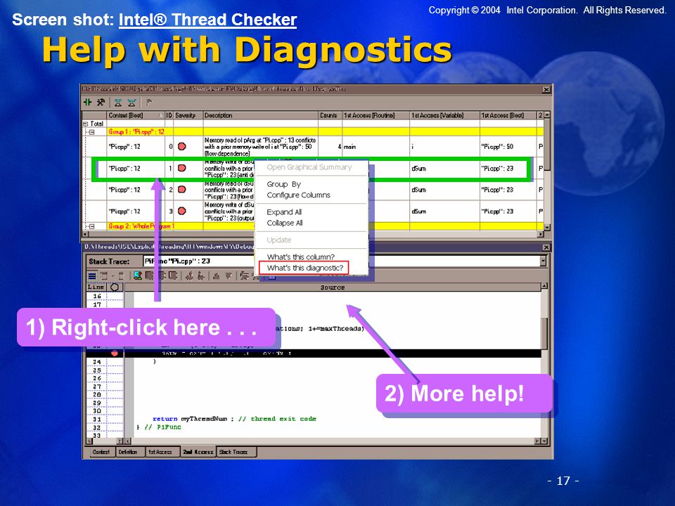The width and height of the screenshot is (675, 506).
Task: Click the dSum variable cell in the ID 1 row
Action: point(444,168)
